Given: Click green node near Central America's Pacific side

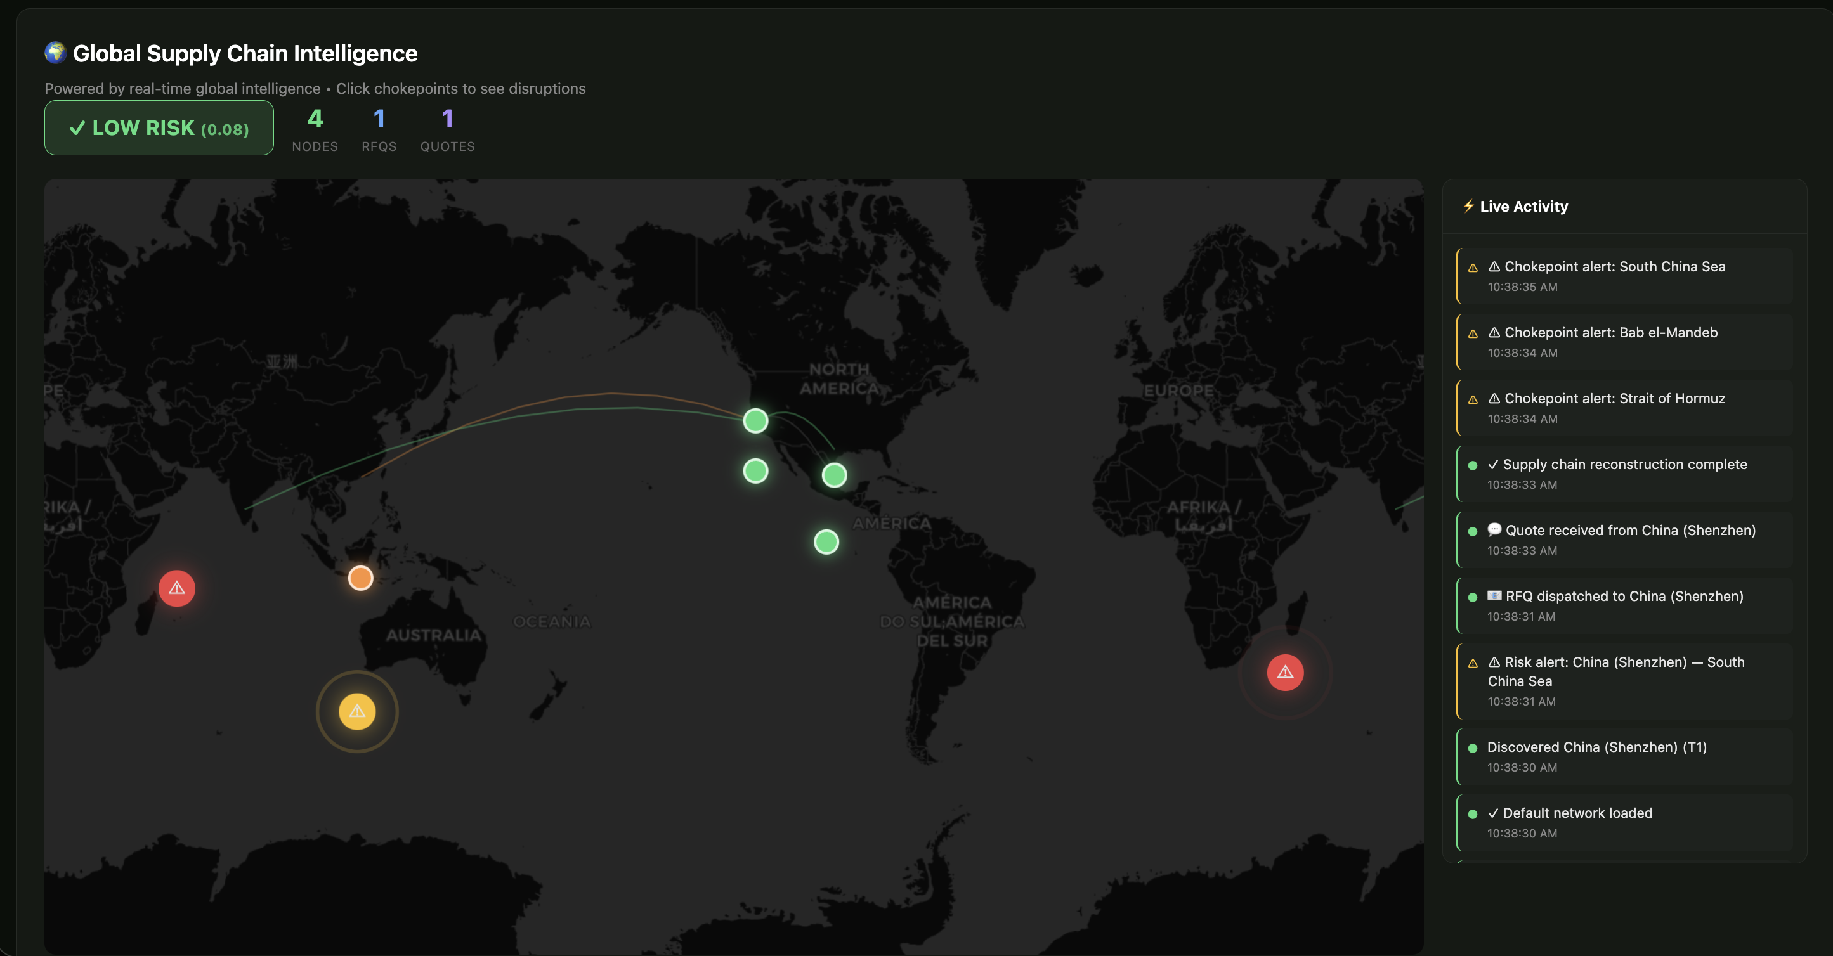Looking at the screenshot, I should (826, 542).
